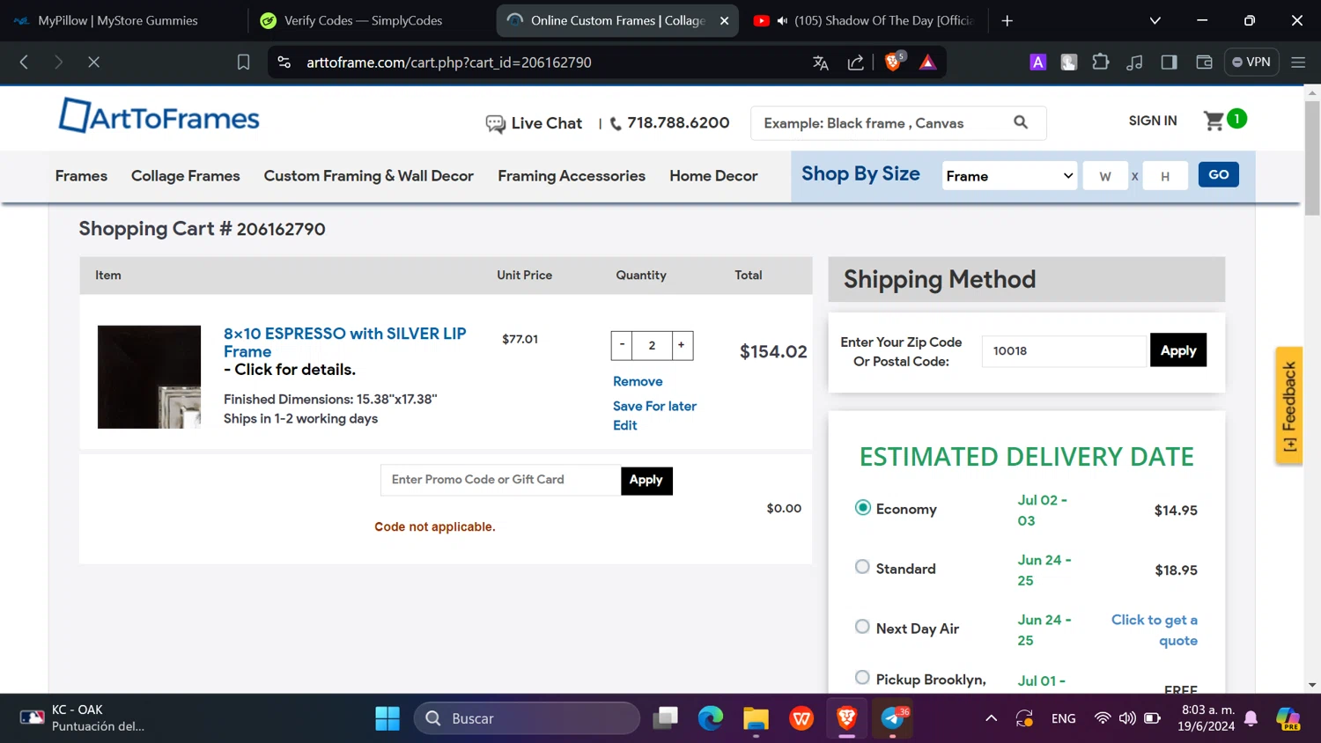Go back using the browser back arrow
This screenshot has width=1321, height=743.
pos(24,62)
